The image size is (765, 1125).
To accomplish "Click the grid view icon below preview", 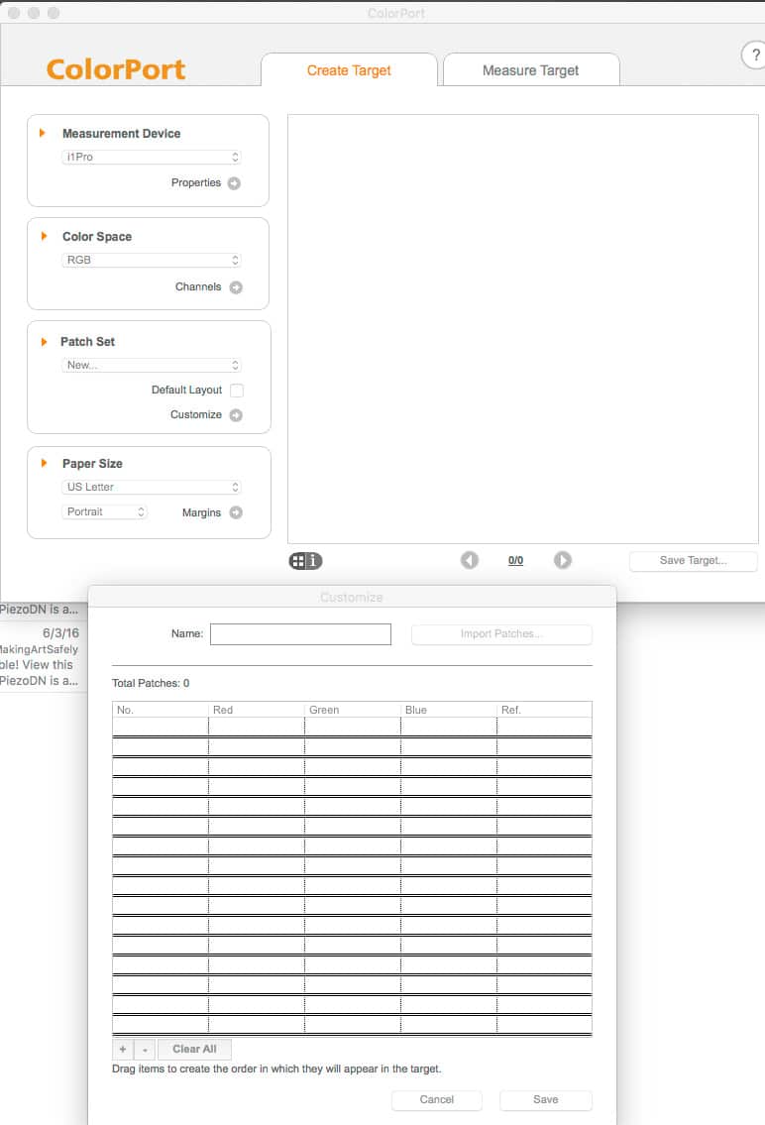I will (297, 561).
